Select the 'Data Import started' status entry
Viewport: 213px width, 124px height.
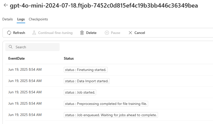coord(87,81)
